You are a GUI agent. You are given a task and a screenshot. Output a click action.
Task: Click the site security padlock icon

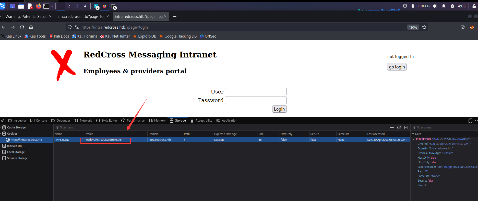(x=76, y=27)
